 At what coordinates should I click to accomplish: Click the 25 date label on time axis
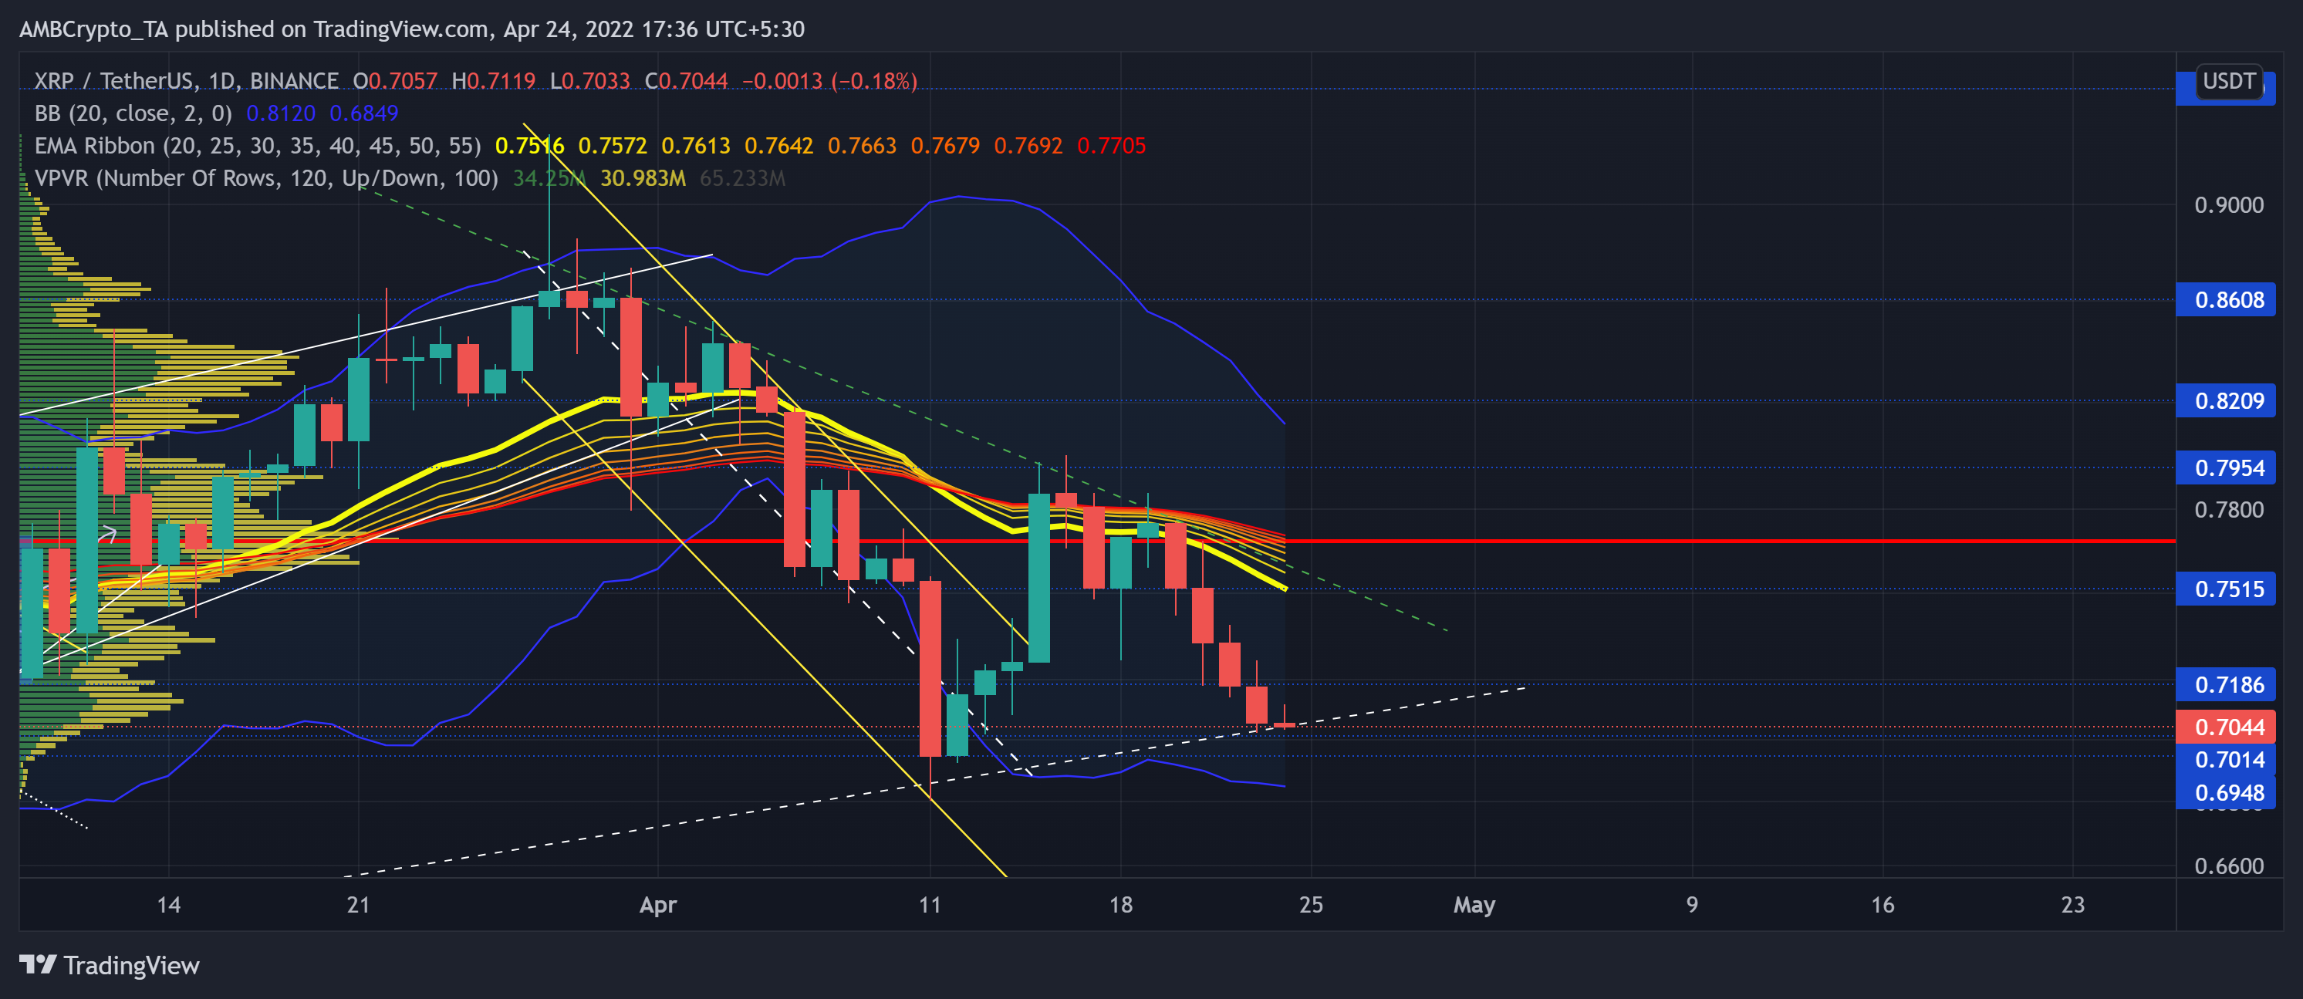[x=1311, y=904]
